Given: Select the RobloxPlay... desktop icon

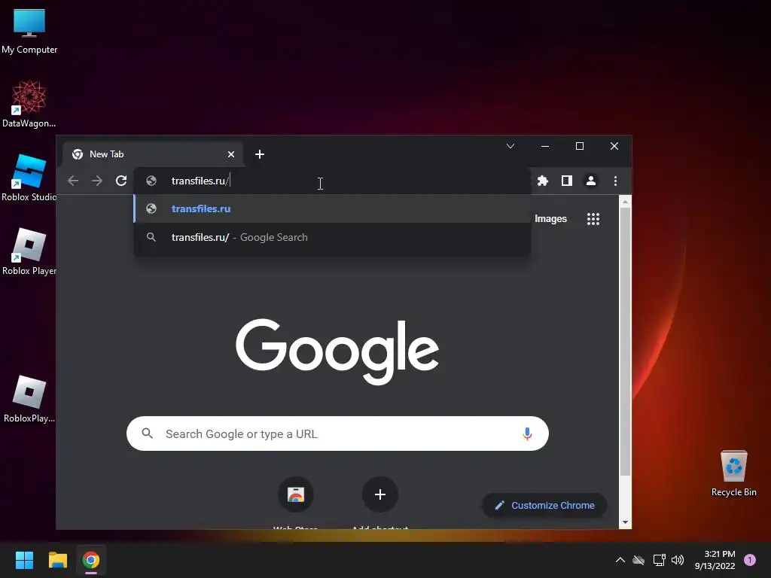Looking at the screenshot, I should pyautogui.click(x=29, y=399).
